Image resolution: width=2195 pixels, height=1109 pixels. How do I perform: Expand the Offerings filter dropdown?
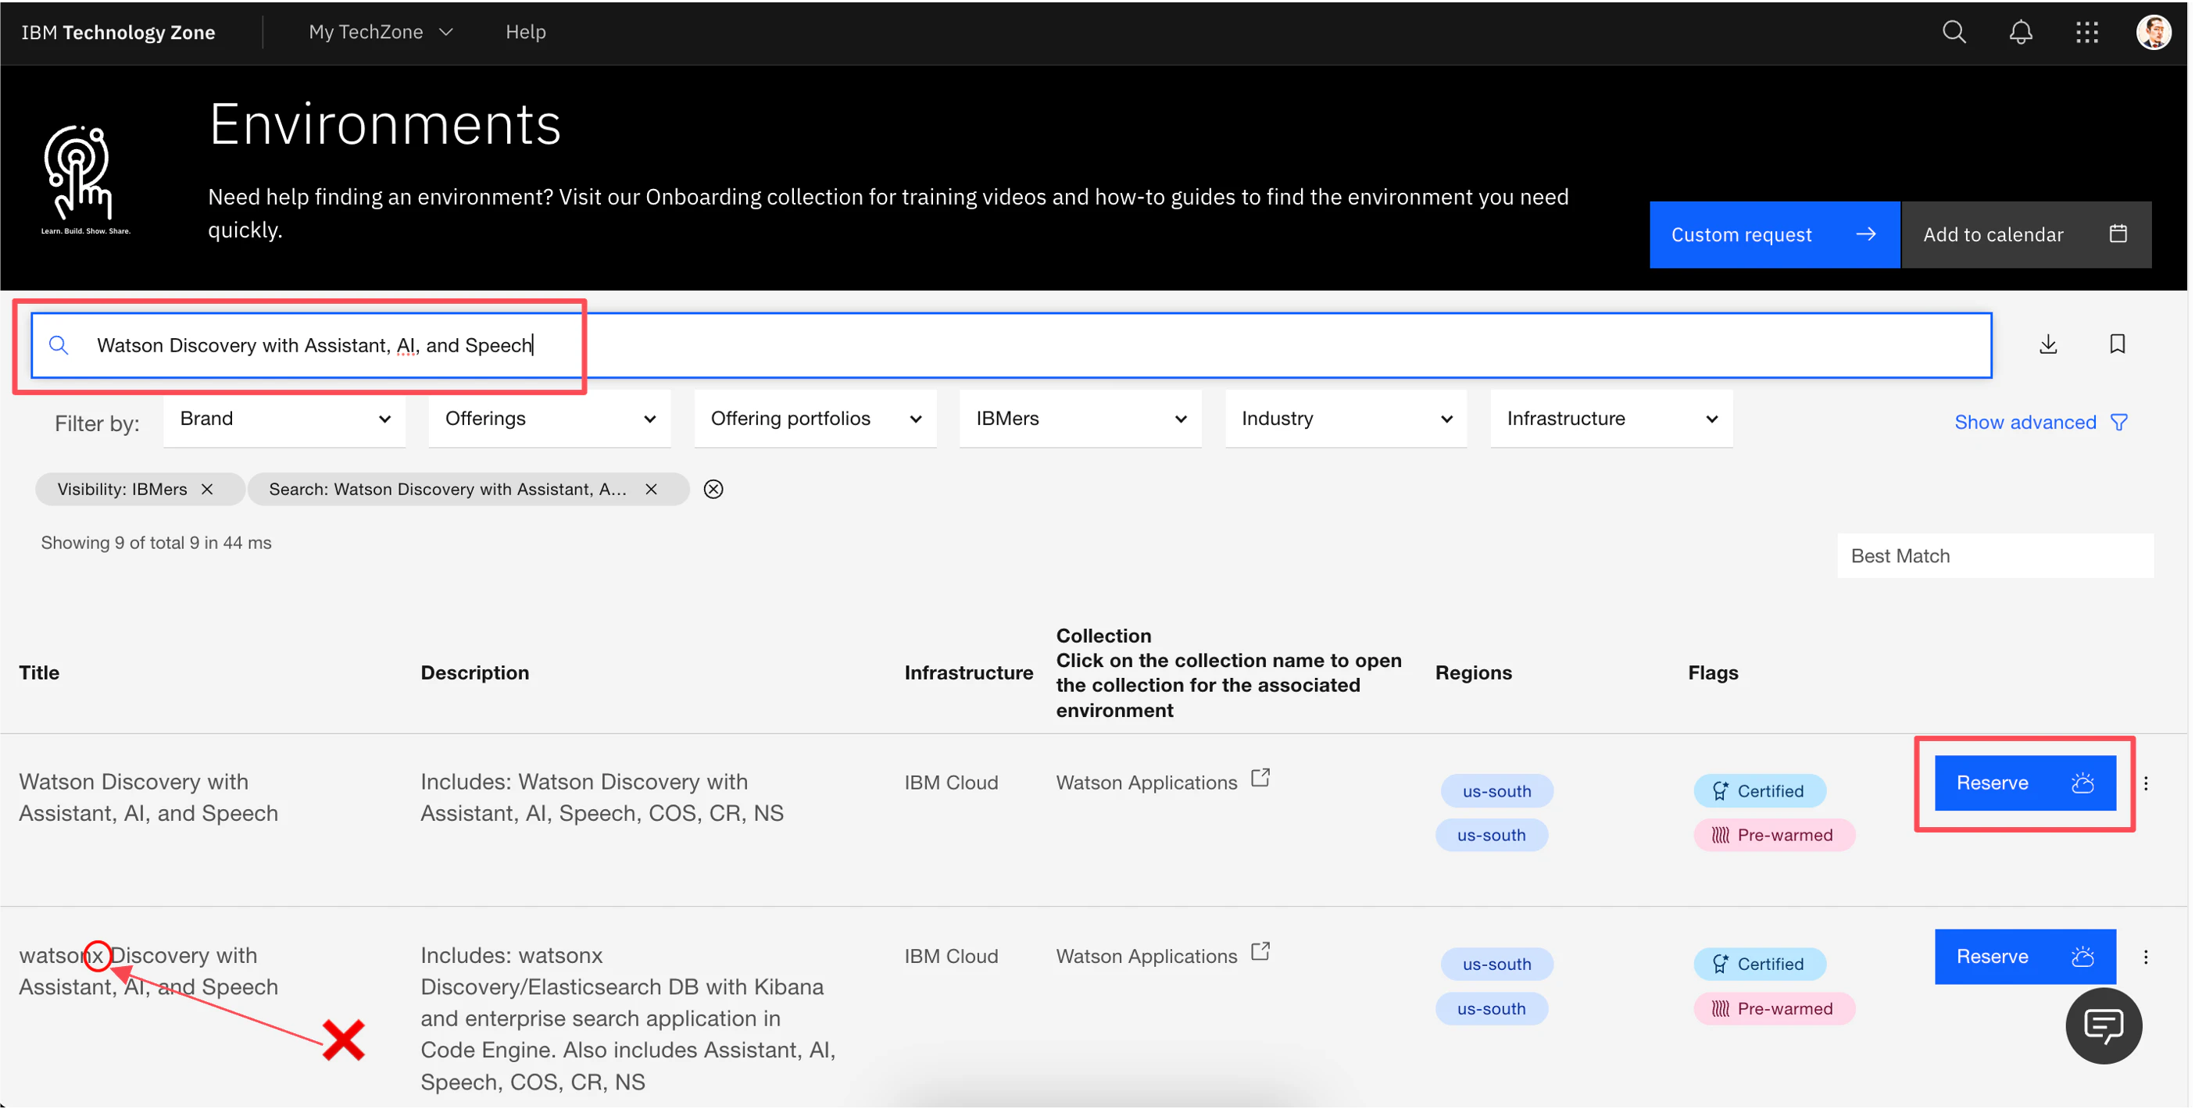pyautogui.click(x=549, y=419)
